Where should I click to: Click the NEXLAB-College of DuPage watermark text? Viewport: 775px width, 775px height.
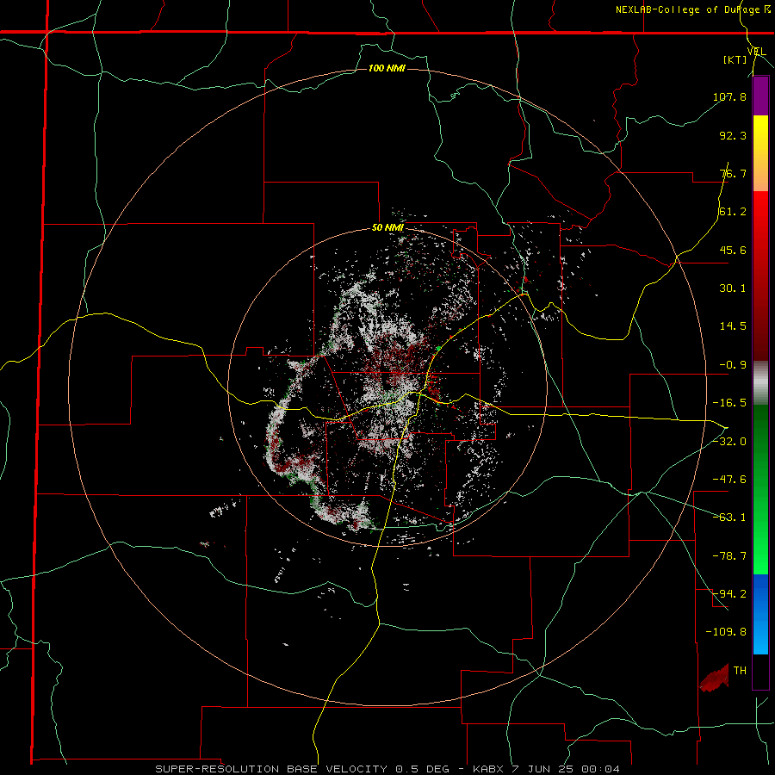(692, 9)
